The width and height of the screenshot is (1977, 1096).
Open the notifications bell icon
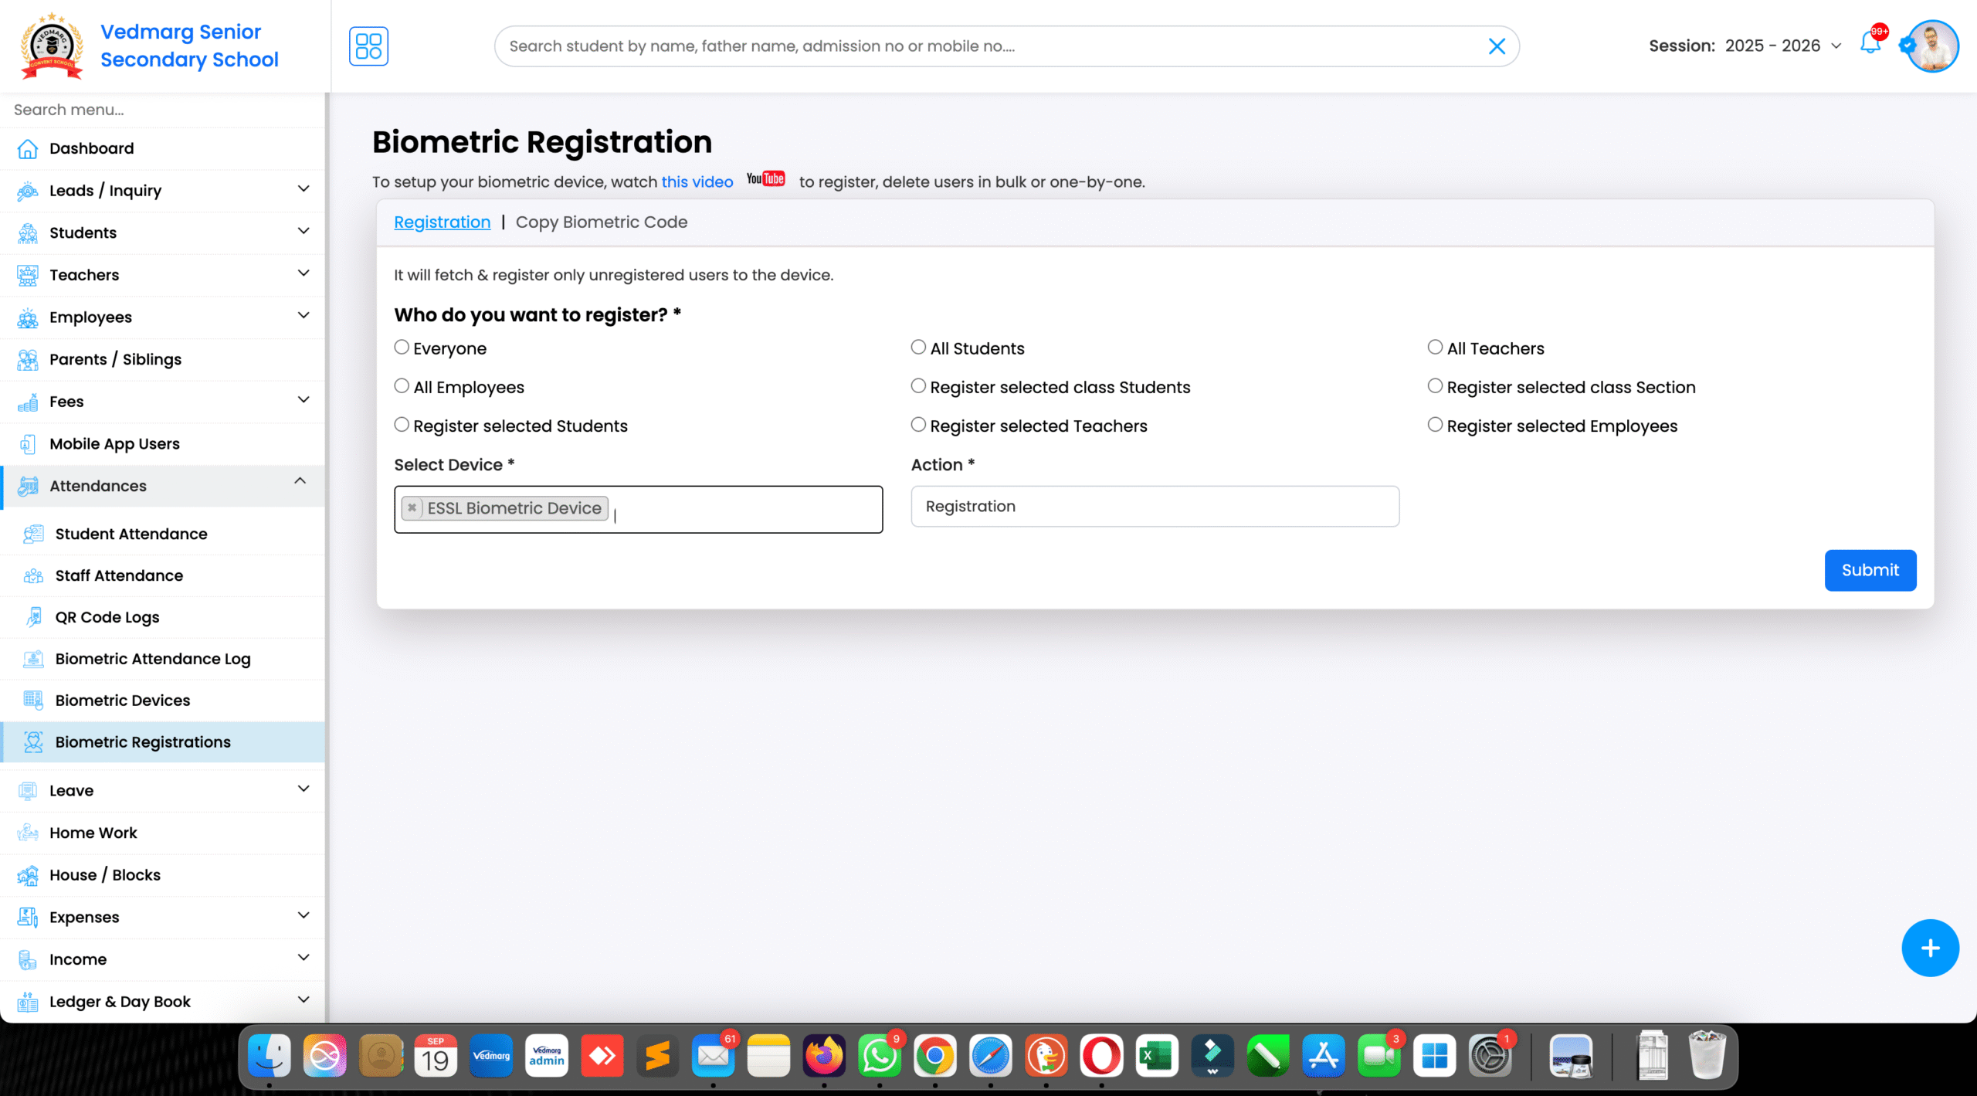click(x=1870, y=43)
